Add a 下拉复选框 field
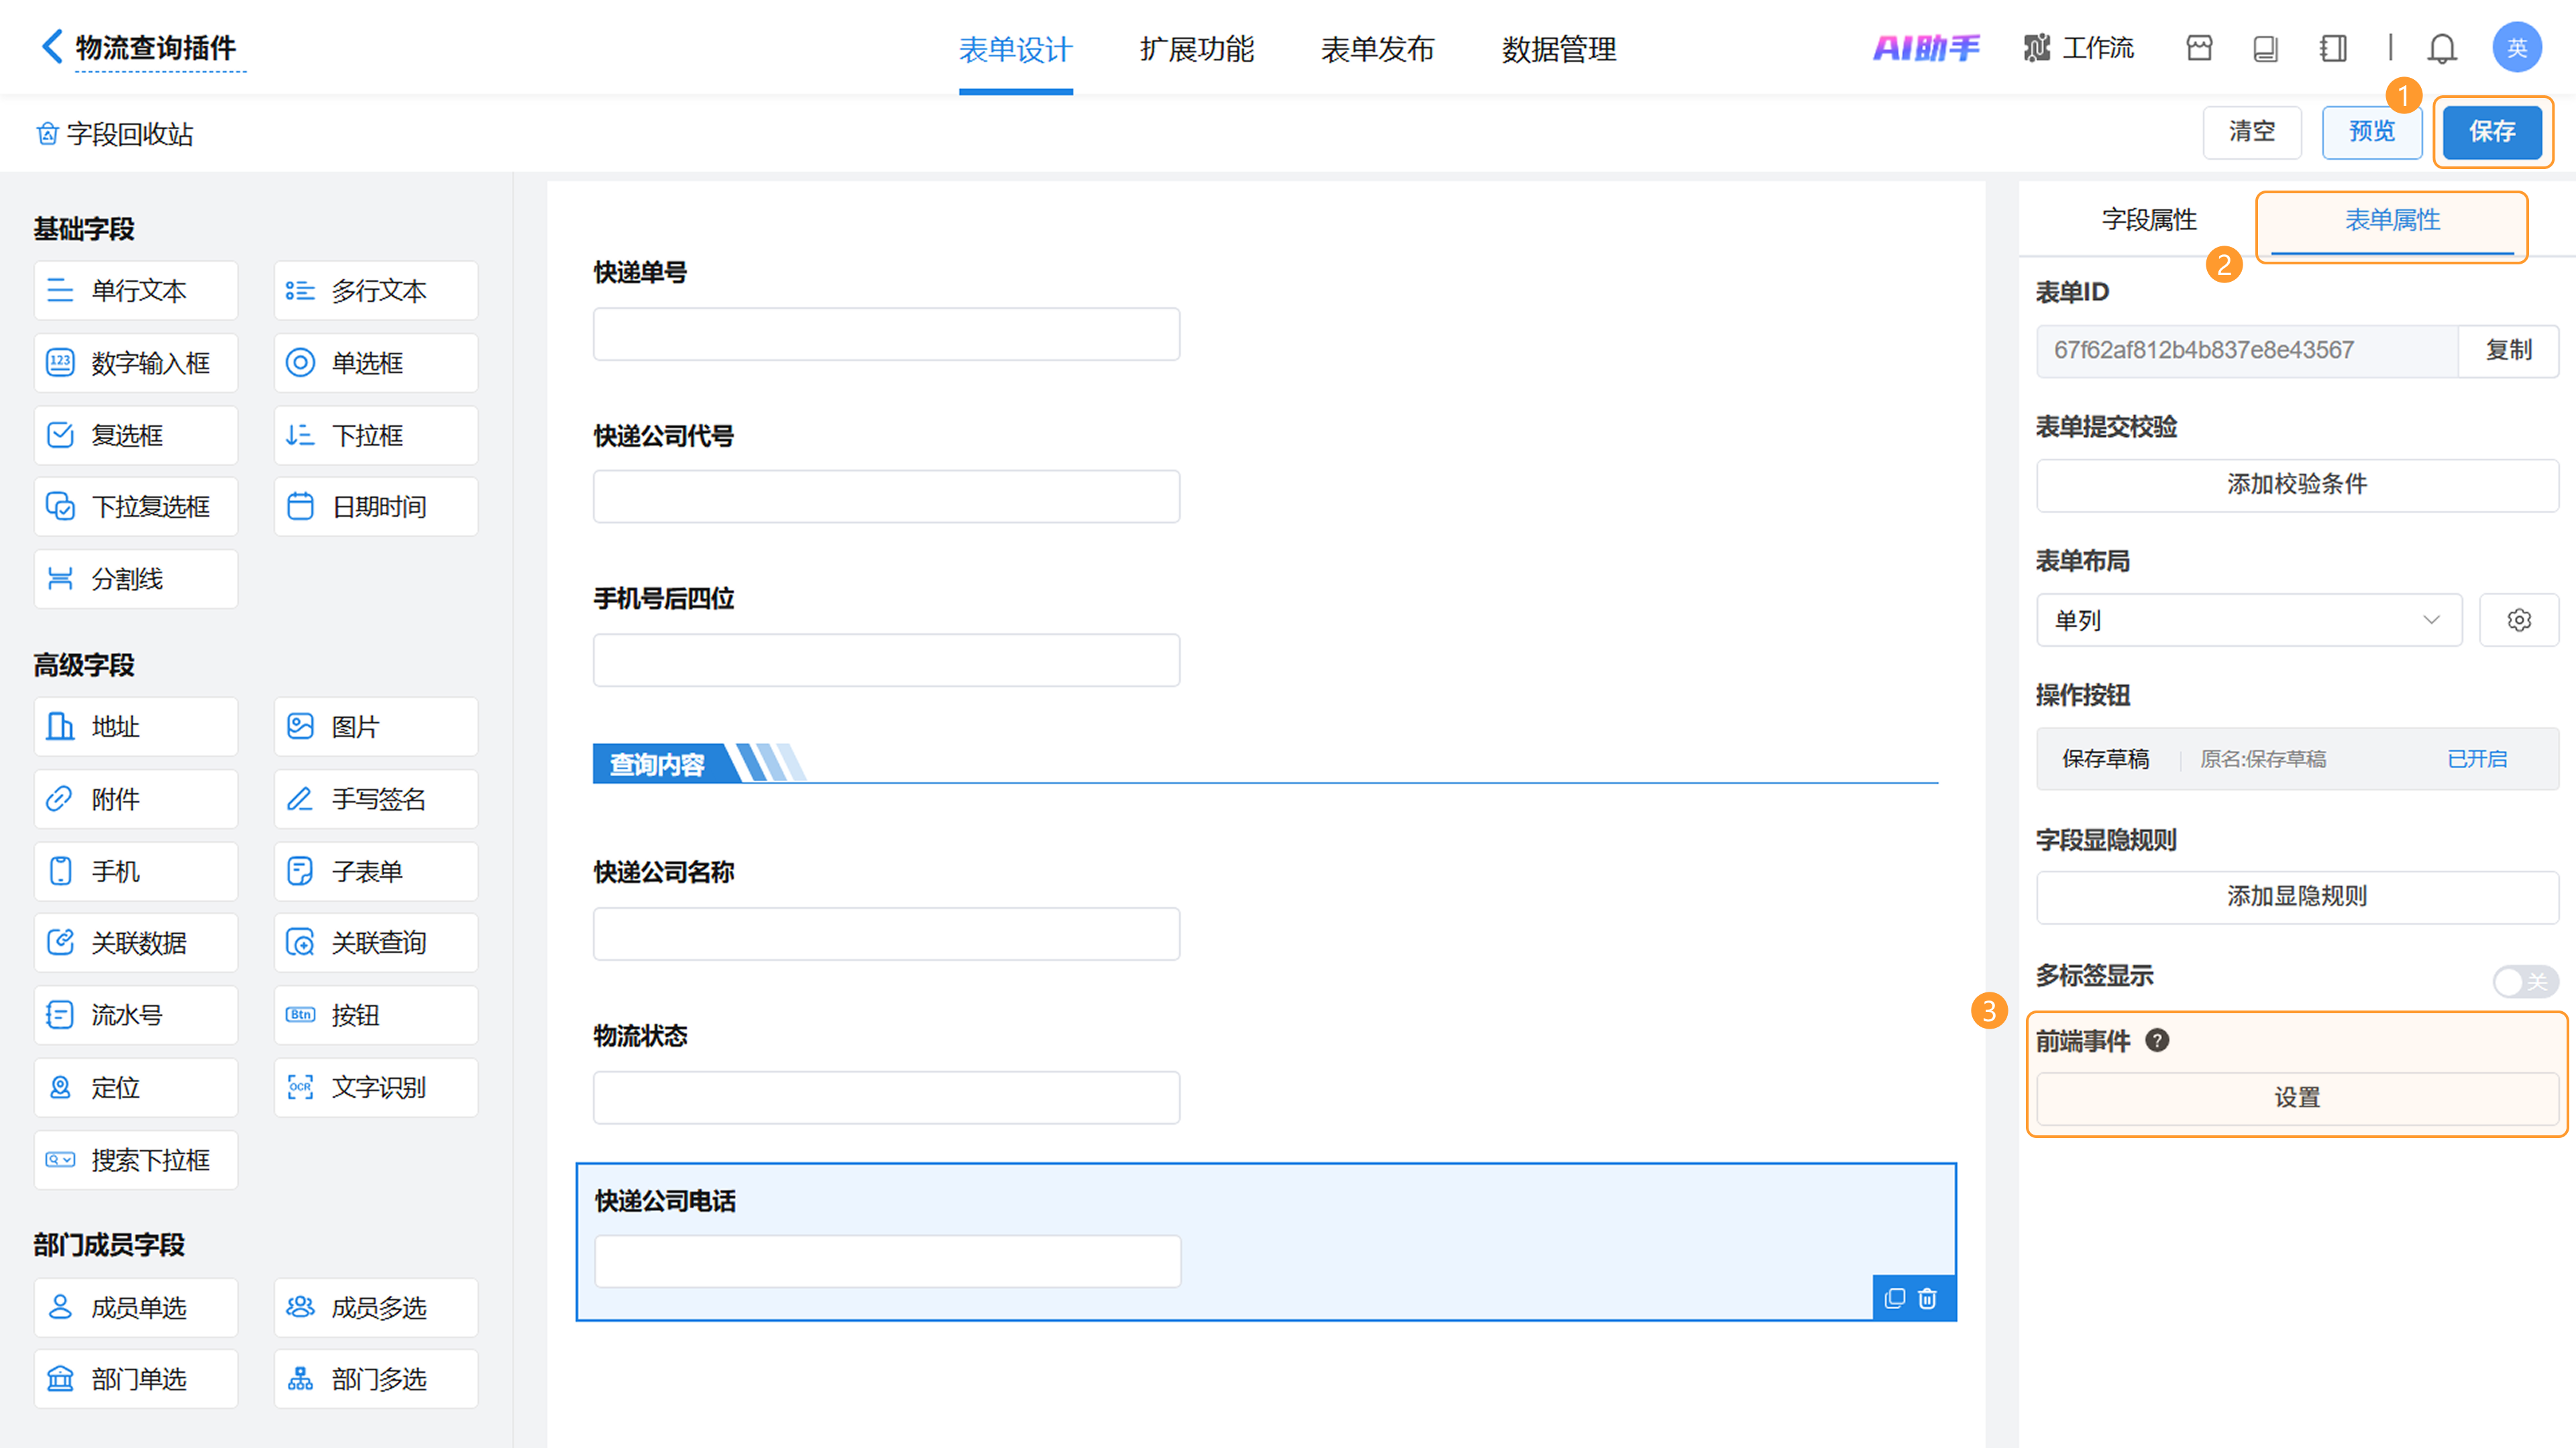Image resolution: width=2576 pixels, height=1448 pixels. (x=136, y=507)
